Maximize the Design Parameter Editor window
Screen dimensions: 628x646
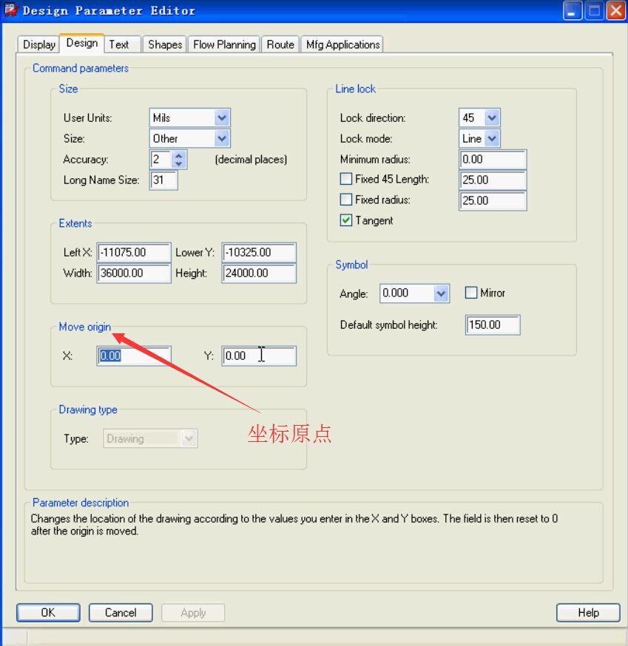pyautogui.click(x=594, y=10)
